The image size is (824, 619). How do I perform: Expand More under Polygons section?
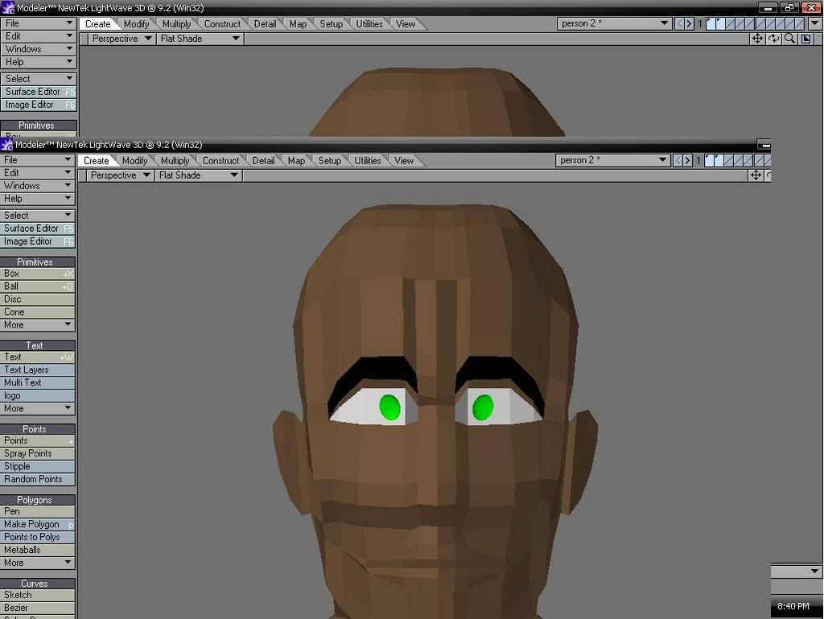point(38,563)
